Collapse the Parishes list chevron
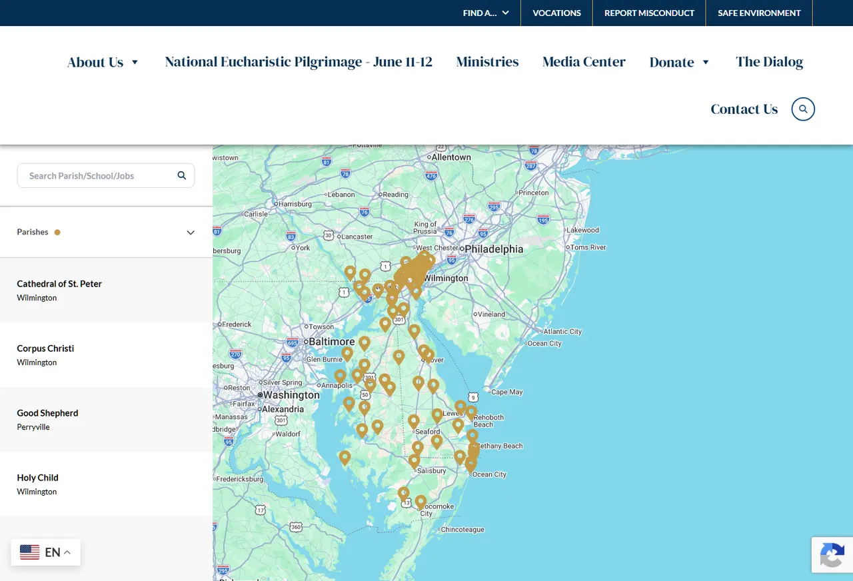The image size is (853, 581). click(191, 233)
